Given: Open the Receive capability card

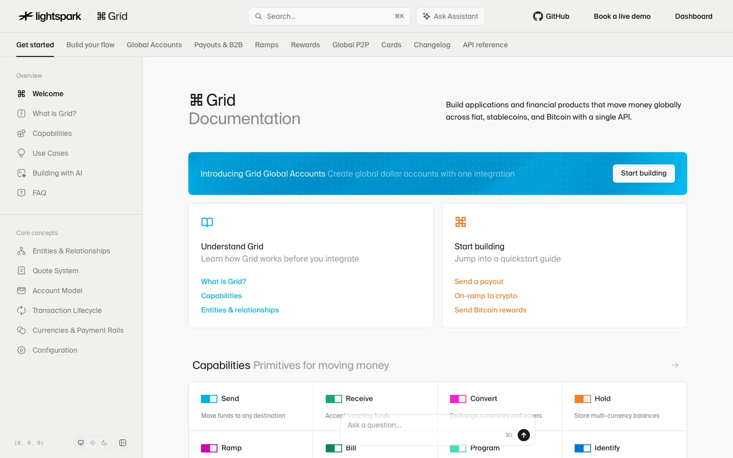Looking at the screenshot, I should pyautogui.click(x=375, y=406).
